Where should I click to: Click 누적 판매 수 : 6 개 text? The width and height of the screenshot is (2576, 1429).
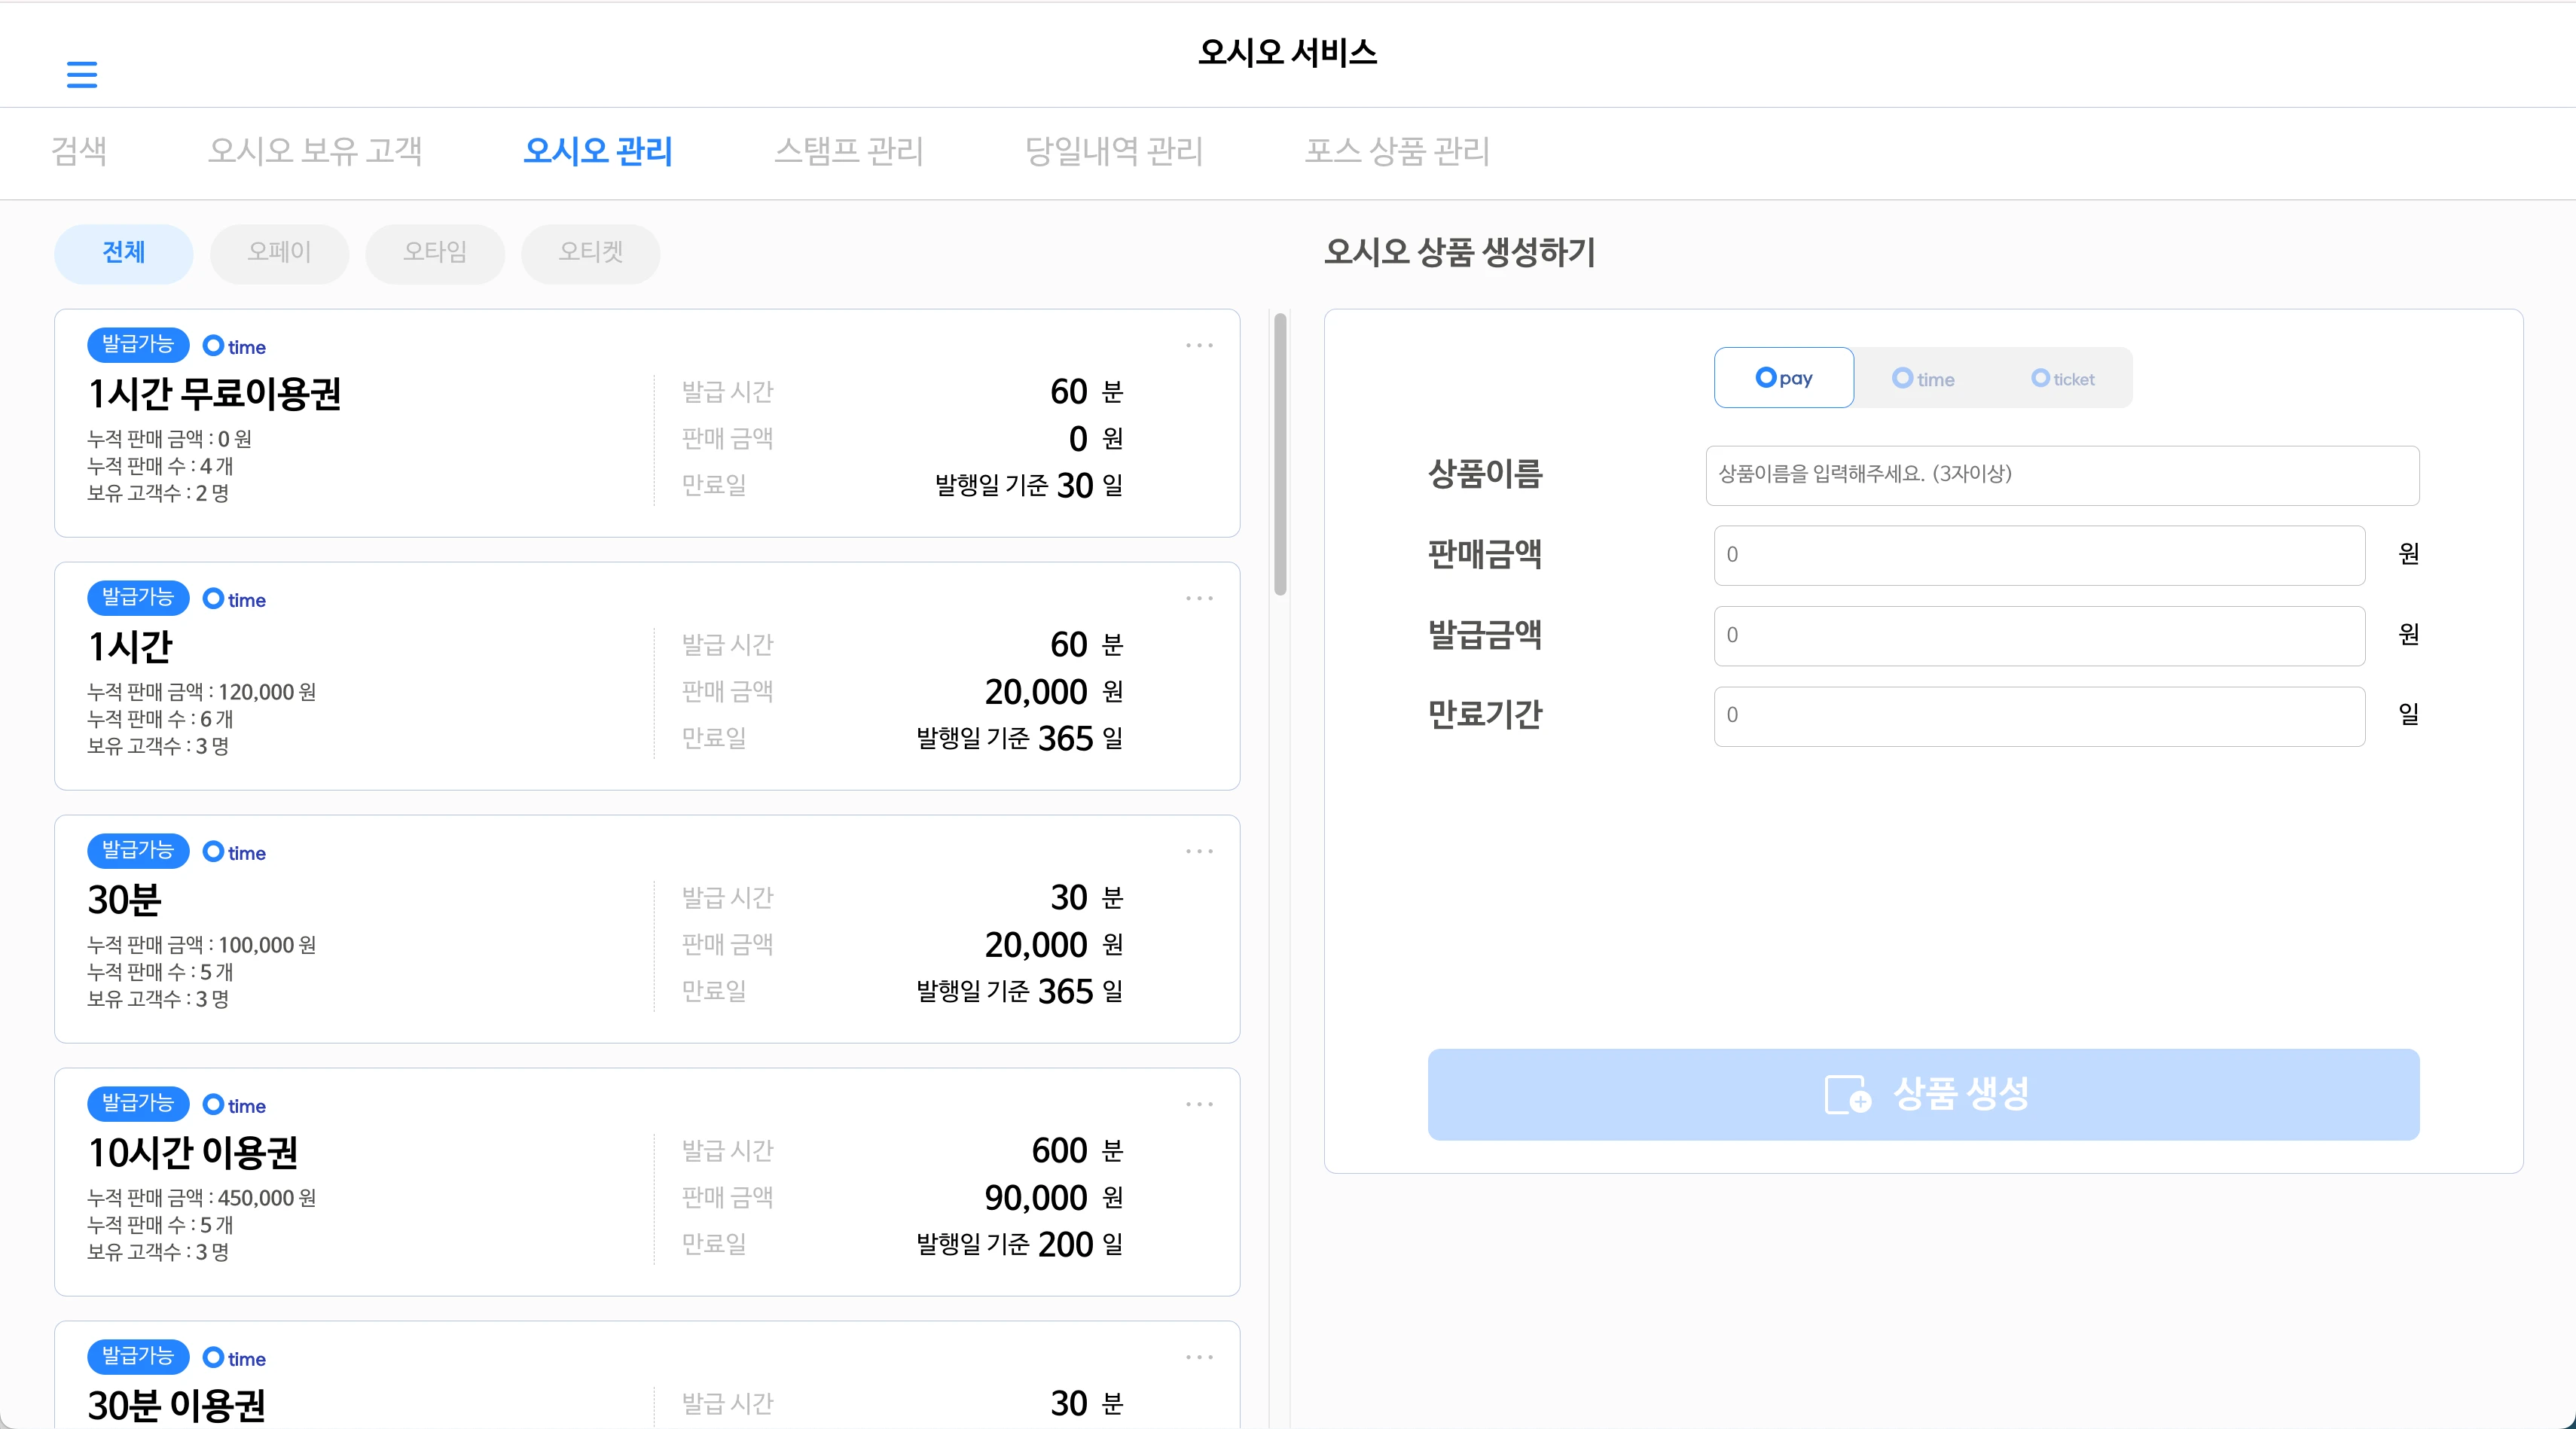(160, 718)
